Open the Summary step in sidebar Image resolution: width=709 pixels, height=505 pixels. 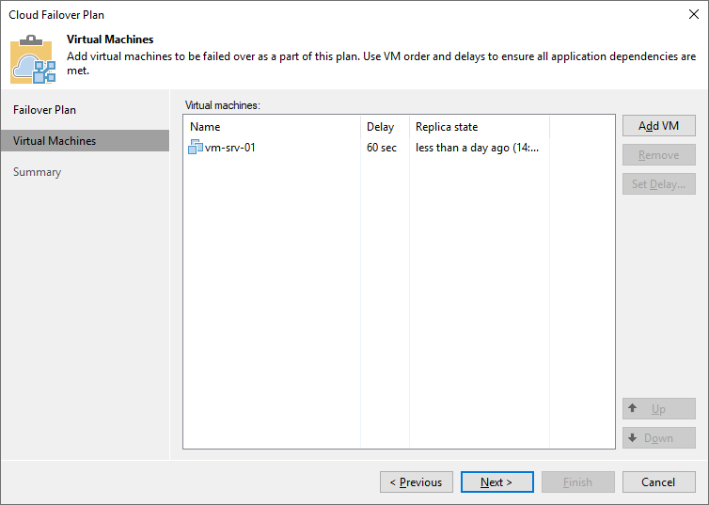coord(38,172)
